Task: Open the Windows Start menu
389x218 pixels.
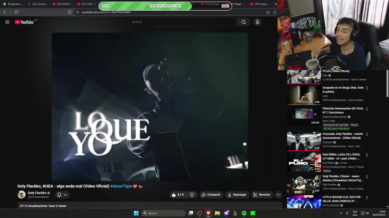Action: pos(136,213)
